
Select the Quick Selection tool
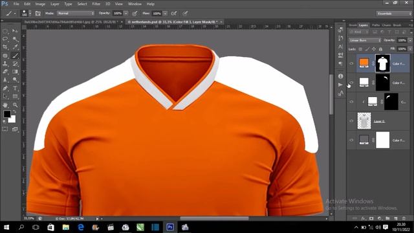tap(15, 39)
